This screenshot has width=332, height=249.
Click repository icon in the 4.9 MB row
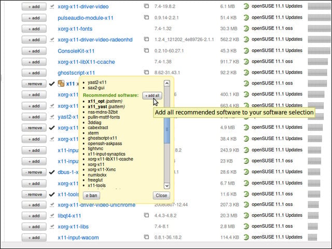(246, 128)
